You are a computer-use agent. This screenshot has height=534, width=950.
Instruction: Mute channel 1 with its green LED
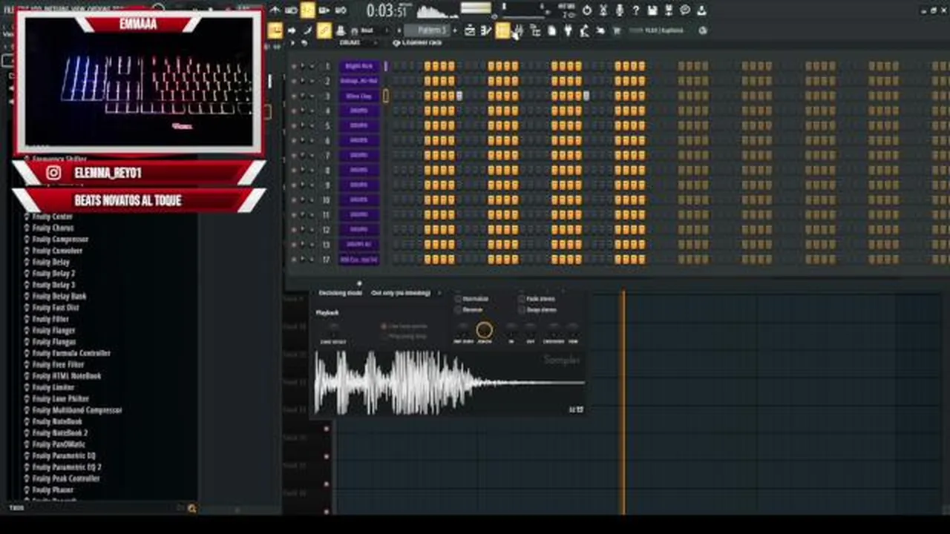click(x=294, y=67)
